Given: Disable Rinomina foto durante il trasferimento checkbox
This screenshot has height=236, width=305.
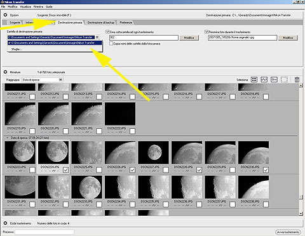Looking at the screenshot, I should tap(207, 32).
